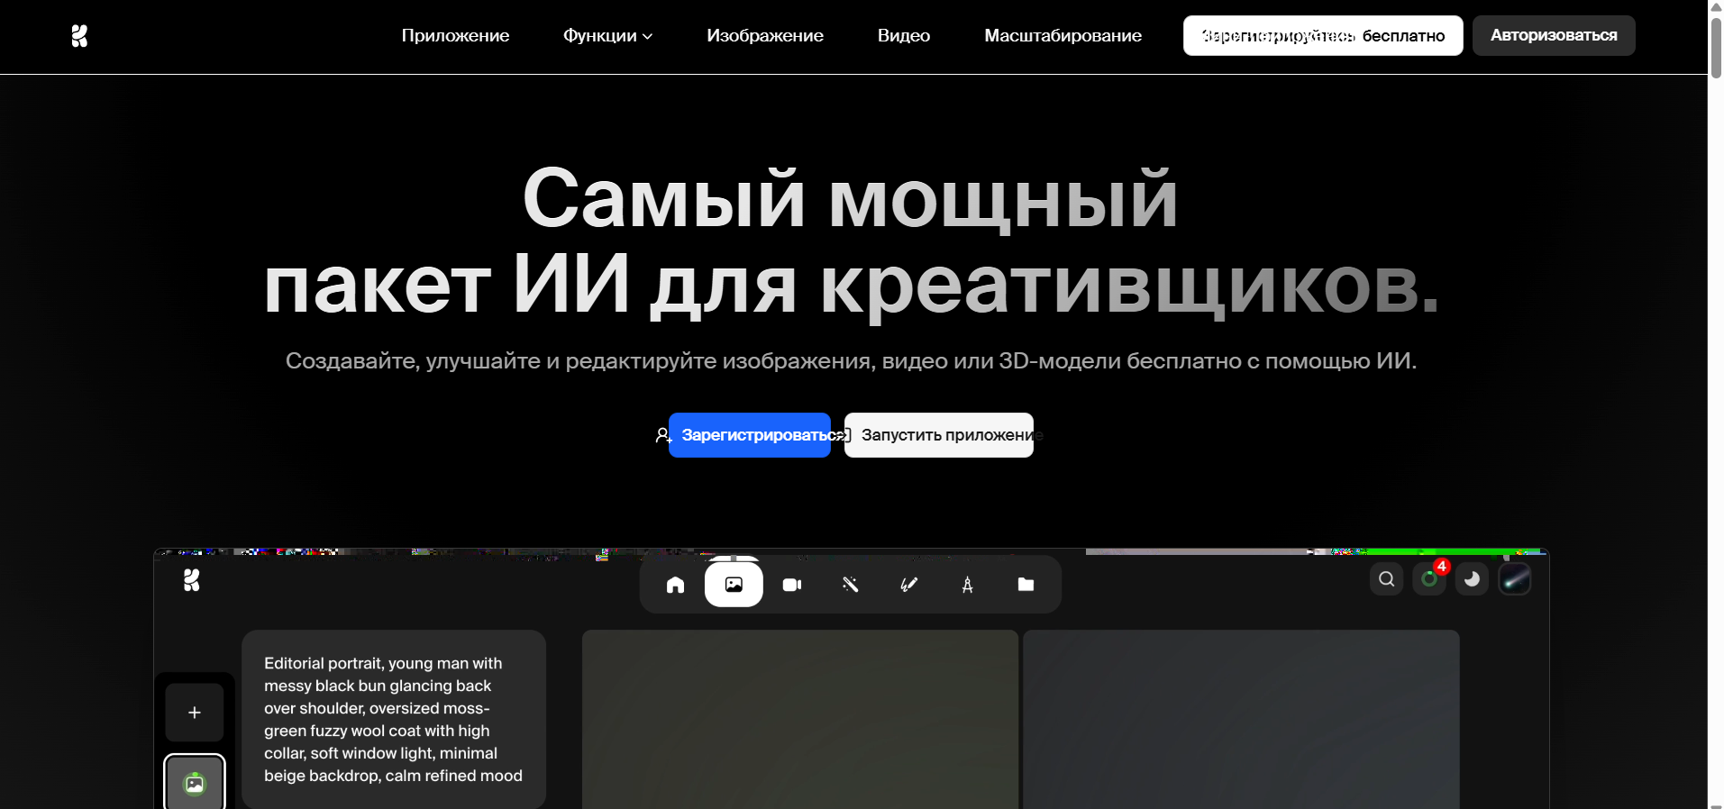Click the Krea logo in the top navigation
Image resolution: width=1724 pixels, height=809 pixels.
tap(79, 36)
